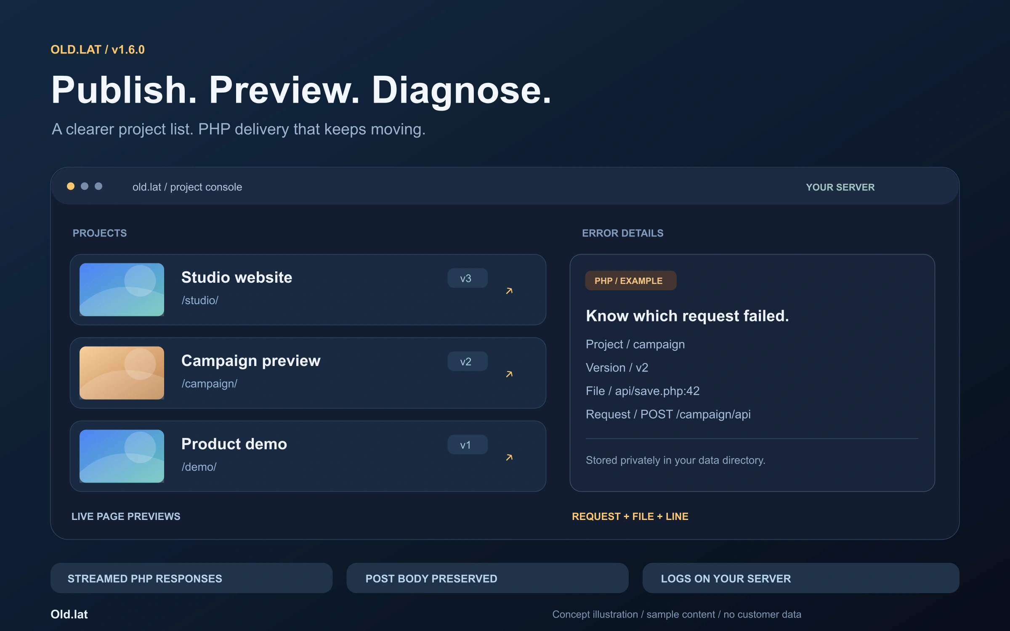Click 'Know which request failed.' heading
The width and height of the screenshot is (1010, 631).
pyautogui.click(x=687, y=315)
